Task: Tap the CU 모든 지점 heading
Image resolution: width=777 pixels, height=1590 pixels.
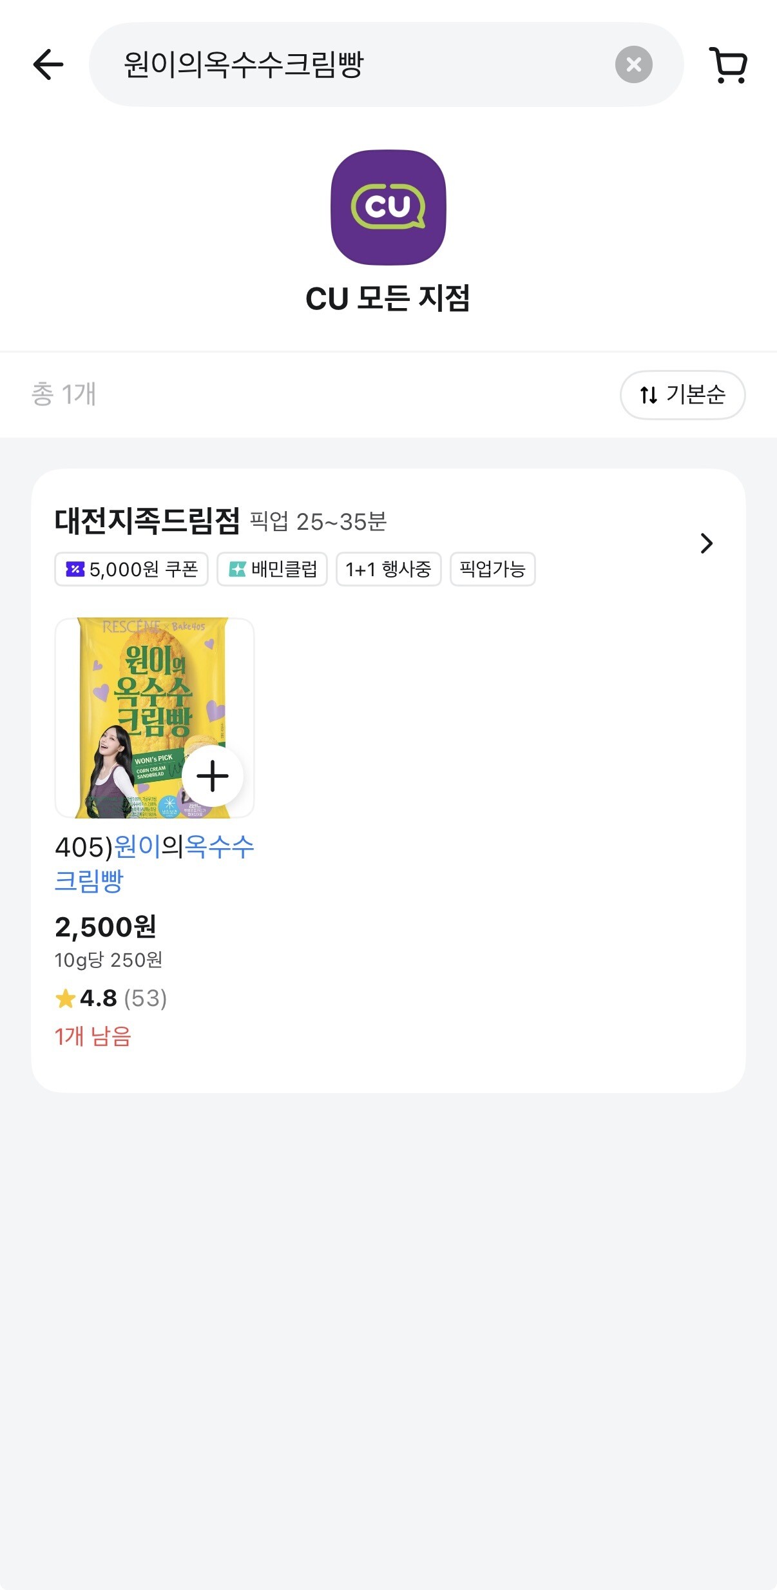Action: pyautogui.click(x=388, y=298)
